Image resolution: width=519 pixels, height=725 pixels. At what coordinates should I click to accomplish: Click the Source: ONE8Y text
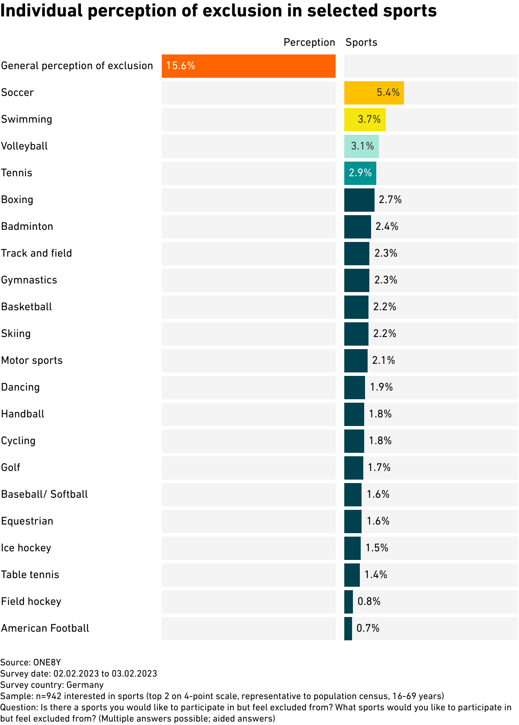[x=31, y=662]
